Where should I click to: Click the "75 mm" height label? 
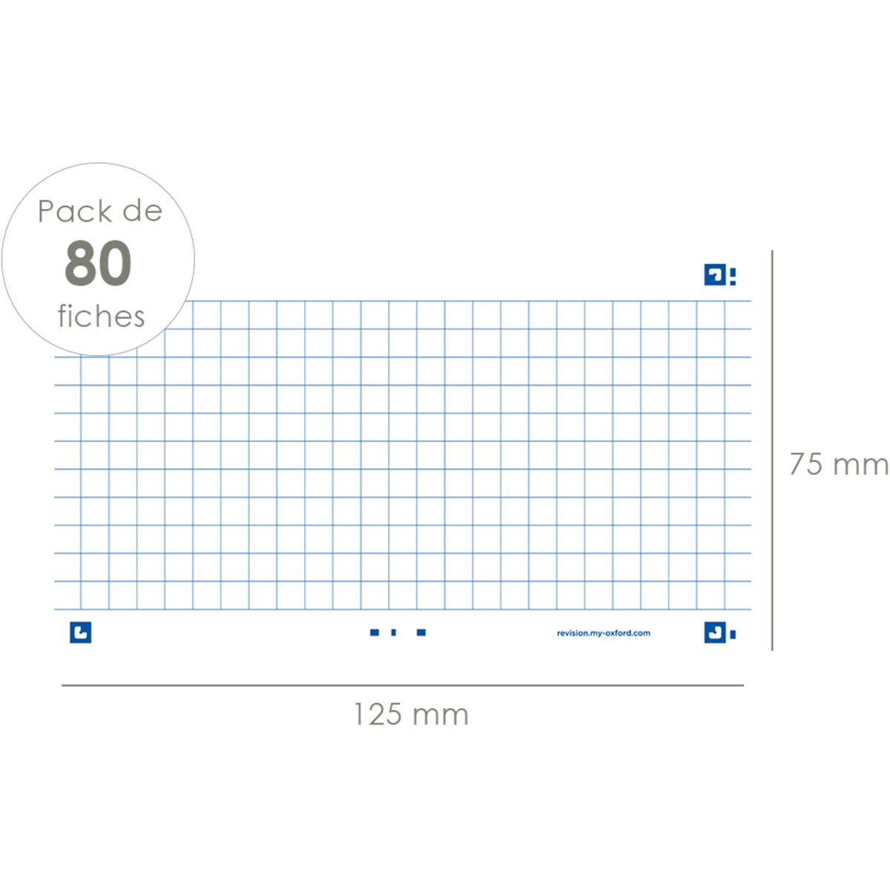pos(838,464)
